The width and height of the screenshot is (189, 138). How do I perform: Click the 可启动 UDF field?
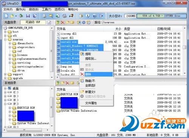click(x=33, y=22)
